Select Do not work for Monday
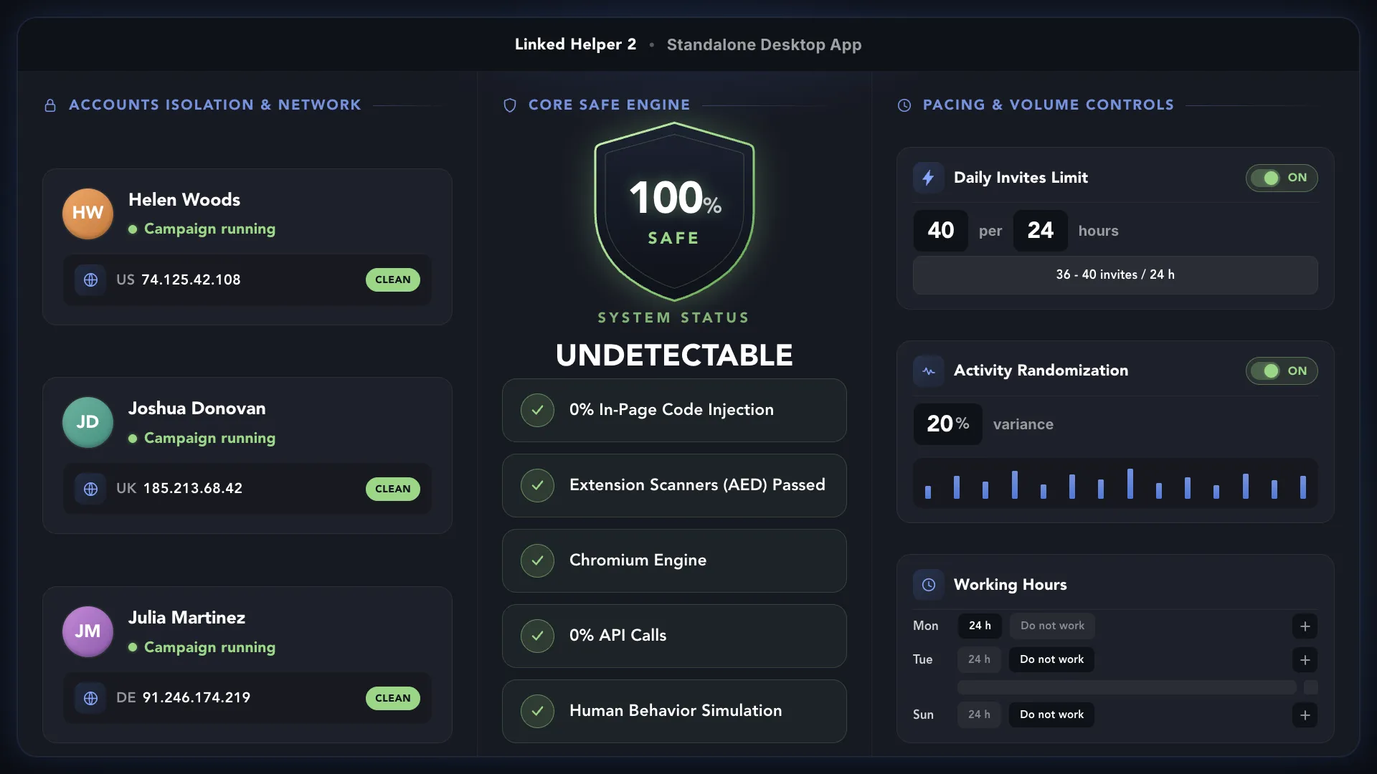 [x=1052, y=626]
